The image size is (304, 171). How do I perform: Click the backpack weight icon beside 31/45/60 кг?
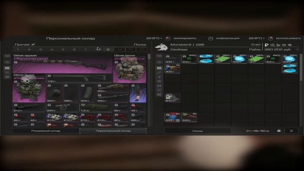coord(279,131)
